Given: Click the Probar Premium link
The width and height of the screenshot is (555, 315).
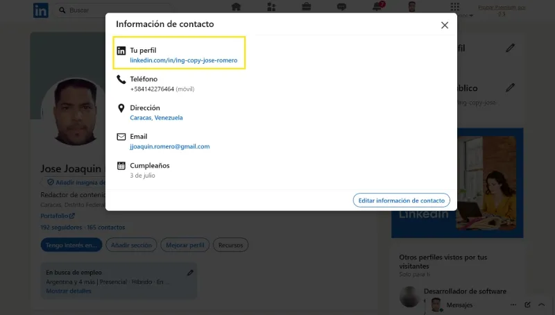Looking at the screenshot, I should point(502,10).
